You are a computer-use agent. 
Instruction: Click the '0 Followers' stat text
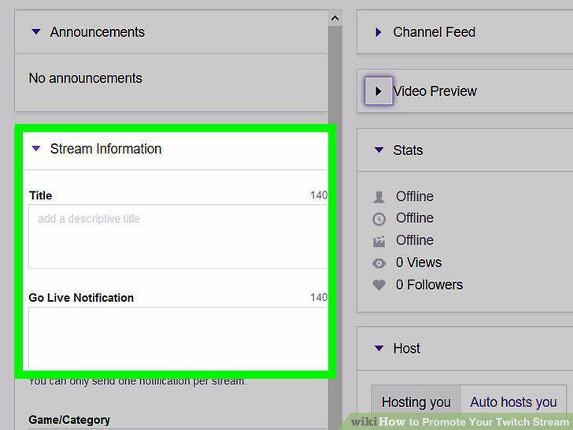[x=430, y=285]
